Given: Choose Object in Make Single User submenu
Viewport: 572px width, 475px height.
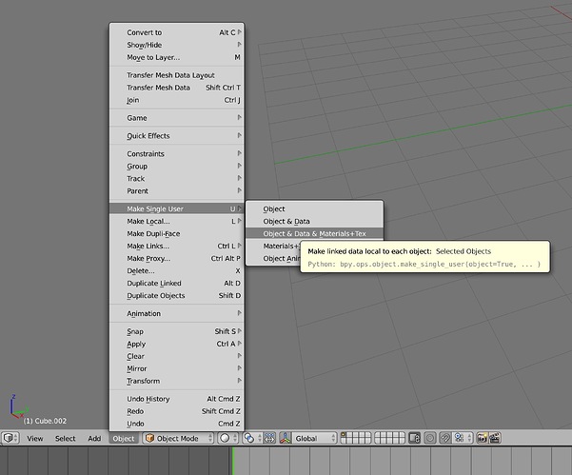Looking at the screenshot, I should tap(314, 208).
